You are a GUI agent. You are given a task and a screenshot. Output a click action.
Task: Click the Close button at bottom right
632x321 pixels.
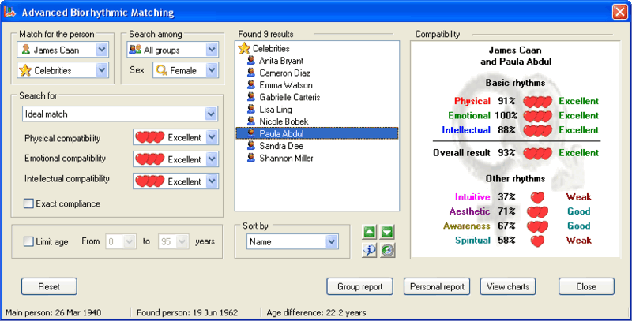coord(586,286)
